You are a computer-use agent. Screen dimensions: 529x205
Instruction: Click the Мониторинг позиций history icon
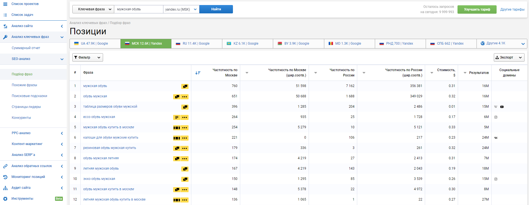pyautogui.click(x=5, y=177)
